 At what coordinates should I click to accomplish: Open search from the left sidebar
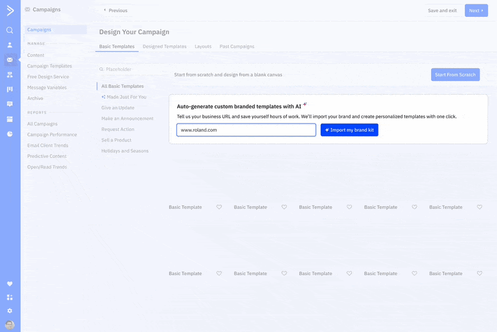coord(9,30)
